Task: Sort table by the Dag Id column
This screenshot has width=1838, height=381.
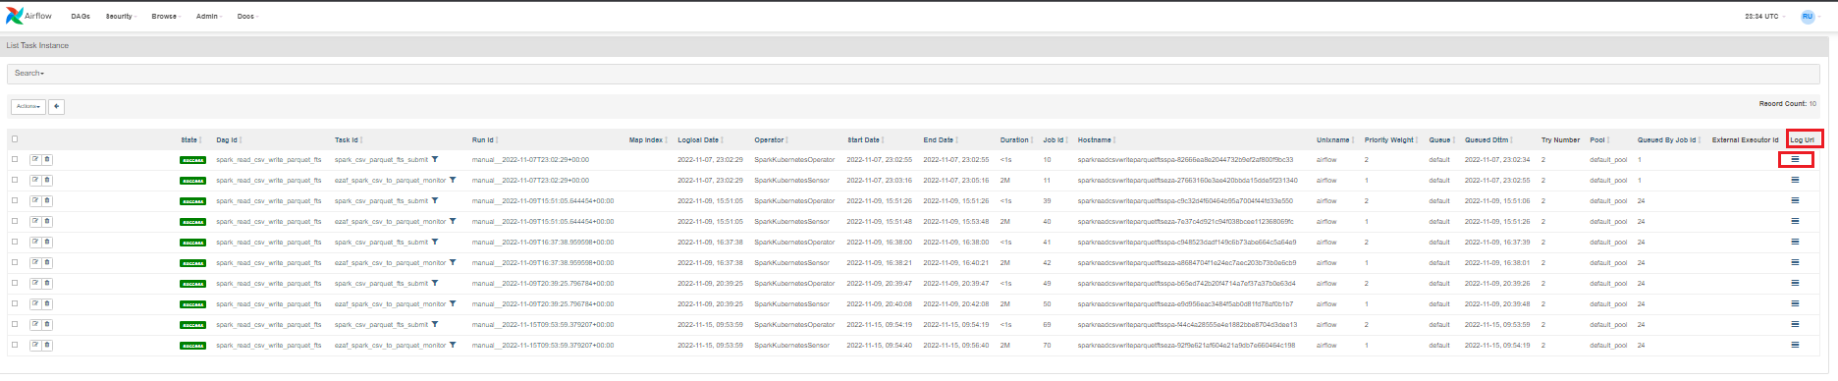Action: click(229, 139)
